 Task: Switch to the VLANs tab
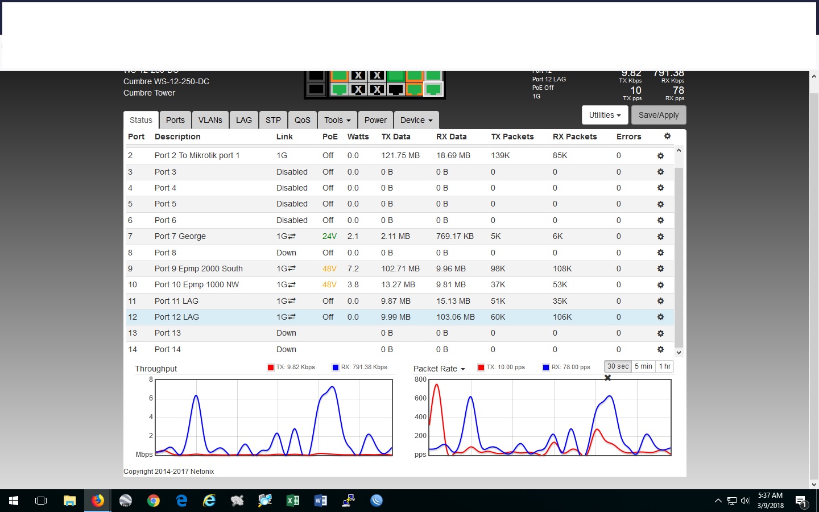[x=210, y=120]
